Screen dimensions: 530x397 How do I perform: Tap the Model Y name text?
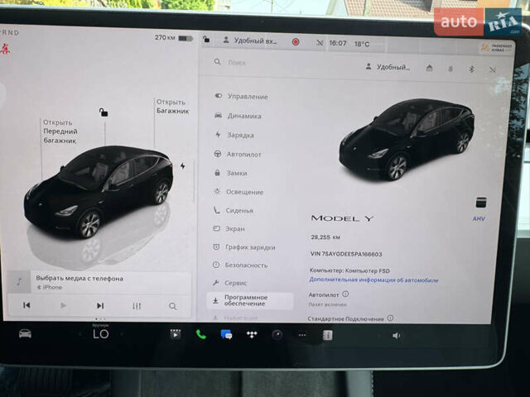tap(342, 218)
